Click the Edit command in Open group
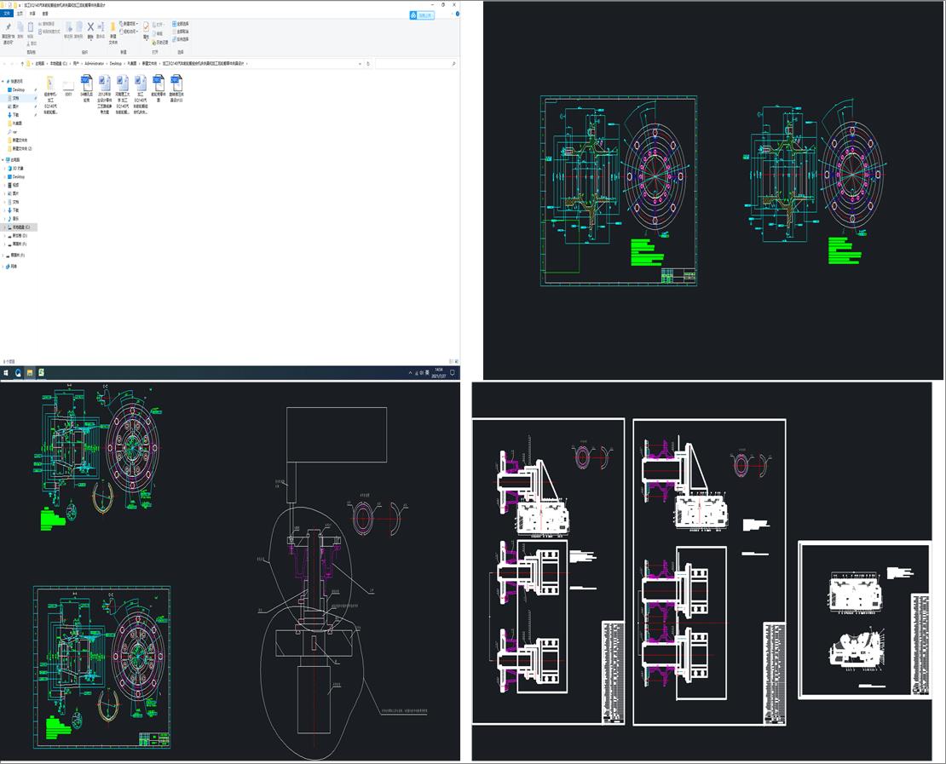946x764 pixels. pyautogui.click(x=158, y=34)
